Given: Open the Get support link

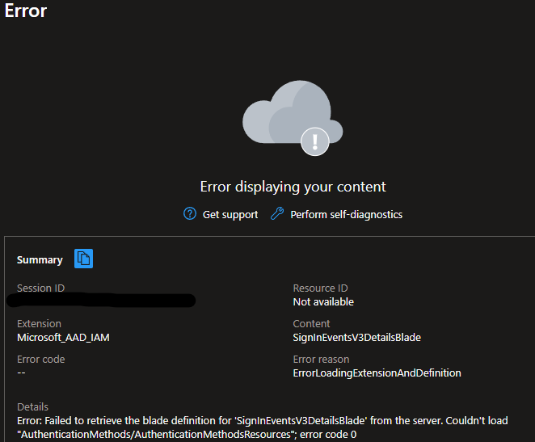Looking at the screenshot, I should coord(230,214).
